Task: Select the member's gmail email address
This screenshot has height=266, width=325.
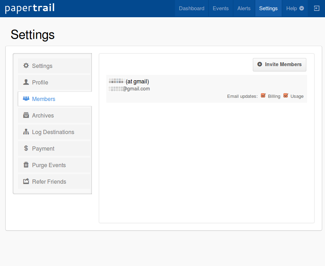Action: click(x=130, y=89)
